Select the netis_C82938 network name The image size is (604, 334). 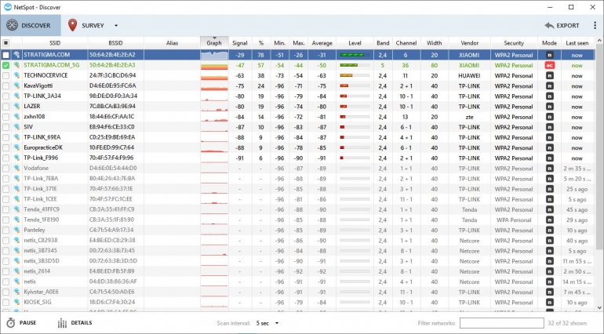coord(41,241)
